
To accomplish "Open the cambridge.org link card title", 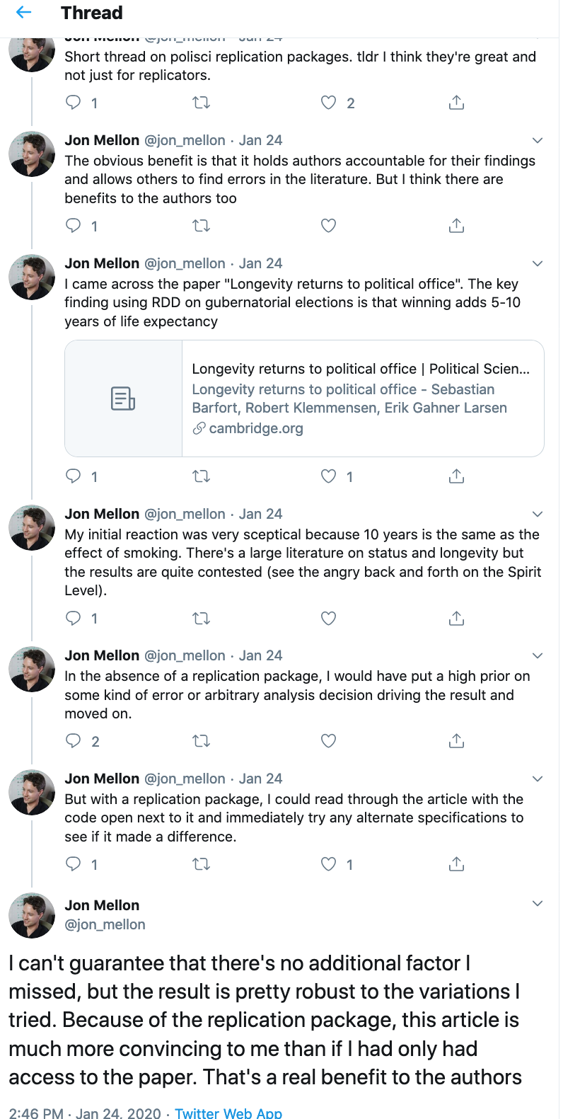I will 361,369.
